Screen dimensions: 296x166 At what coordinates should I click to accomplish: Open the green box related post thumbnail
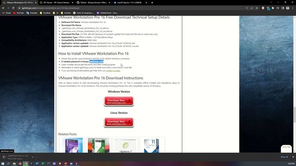click(x=99, y=145)
